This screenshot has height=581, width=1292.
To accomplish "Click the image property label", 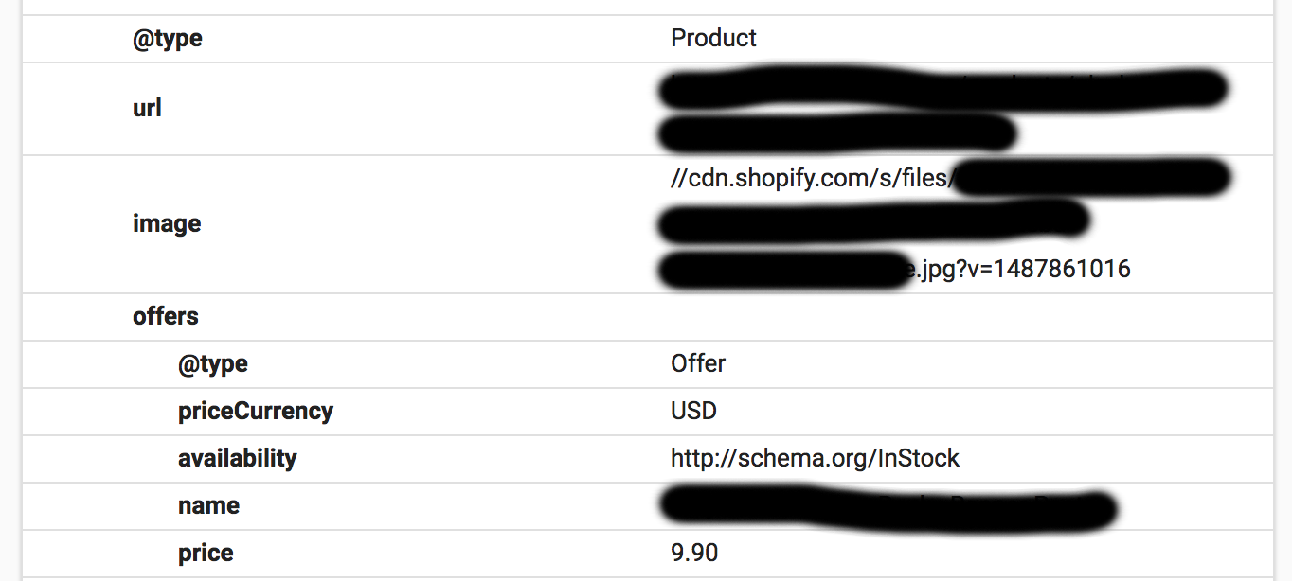I will point(167,224).
